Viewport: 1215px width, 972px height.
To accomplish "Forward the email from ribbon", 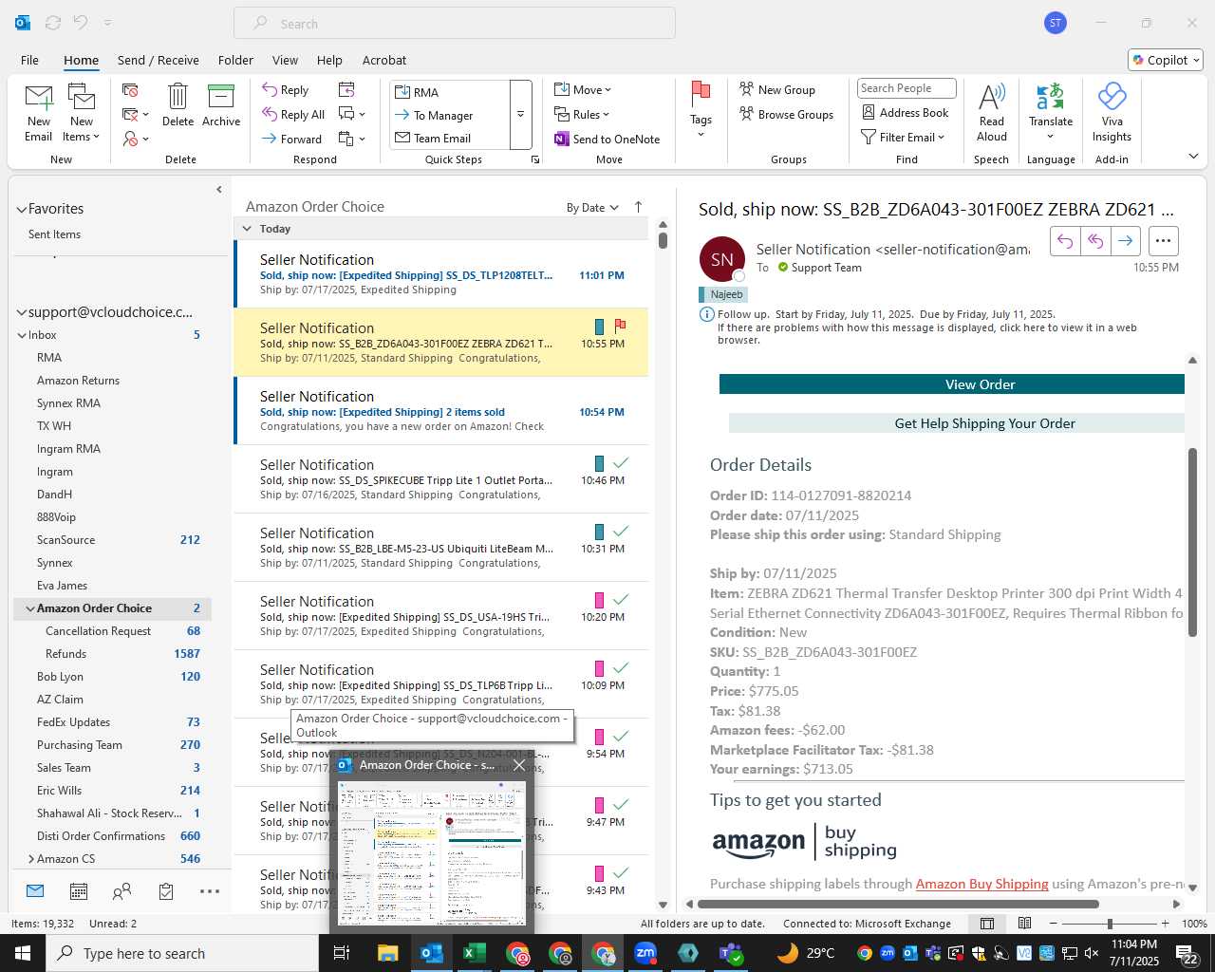I will tap(292, 139).
